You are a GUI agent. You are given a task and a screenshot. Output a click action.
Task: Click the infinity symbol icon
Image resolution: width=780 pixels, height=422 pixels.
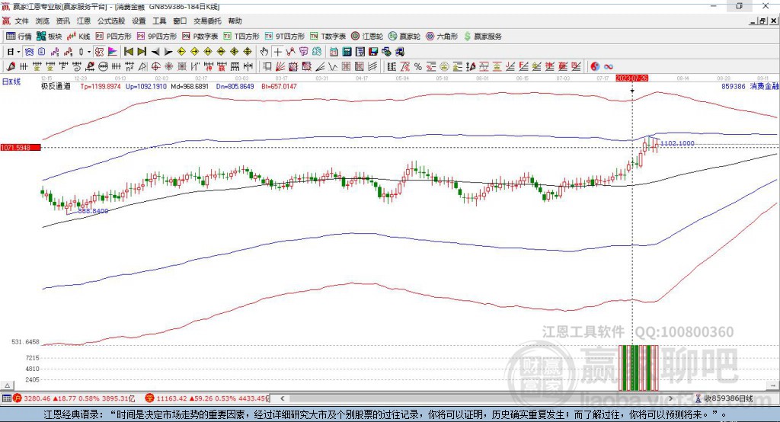609,67
